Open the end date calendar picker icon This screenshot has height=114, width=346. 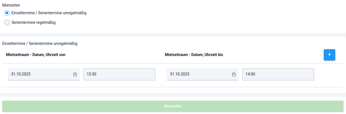pos(234,74)
